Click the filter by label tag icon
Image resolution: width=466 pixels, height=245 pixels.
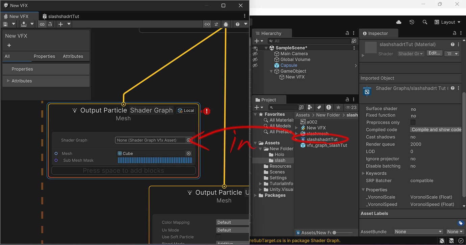tap(319, 107)
